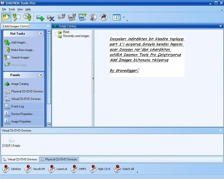Toggle RMPS emulation switch
224x179 pixels.
click(79, 169)
